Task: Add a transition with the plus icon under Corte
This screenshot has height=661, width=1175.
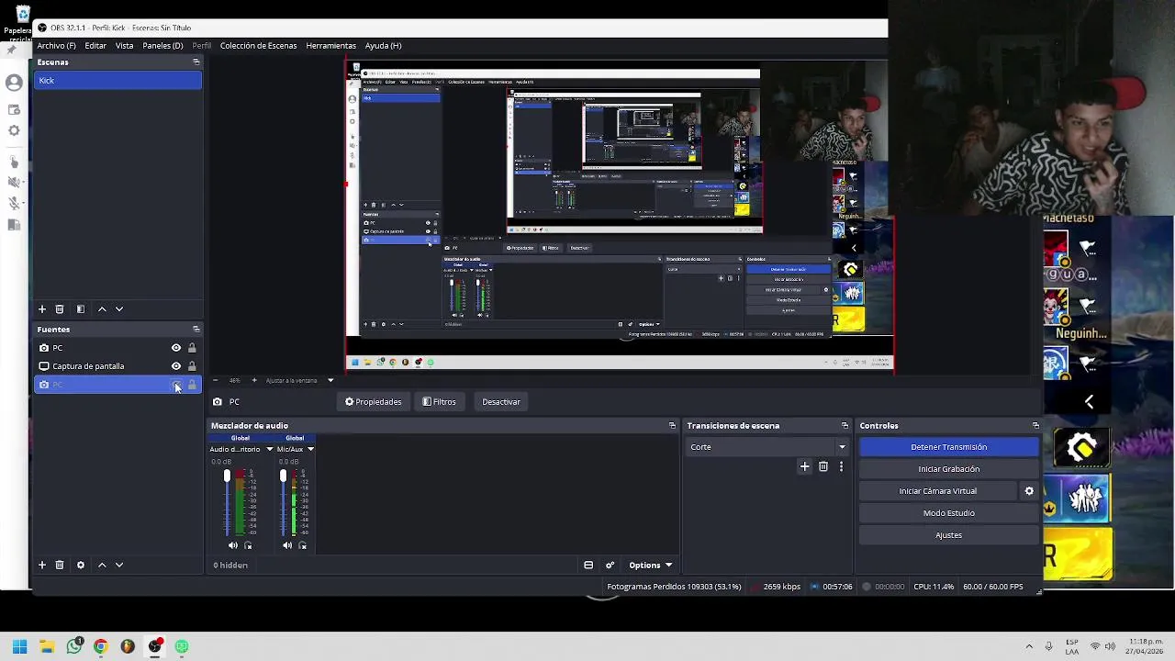Action: [804, 466]
